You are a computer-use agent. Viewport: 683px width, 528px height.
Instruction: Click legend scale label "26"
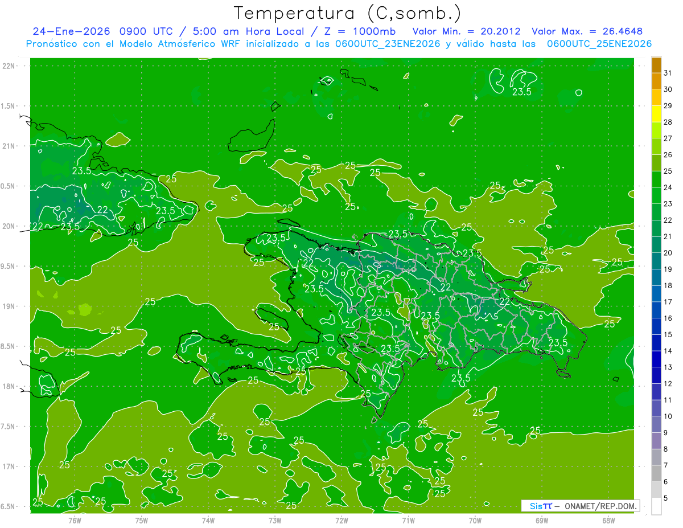coord(668,155)
